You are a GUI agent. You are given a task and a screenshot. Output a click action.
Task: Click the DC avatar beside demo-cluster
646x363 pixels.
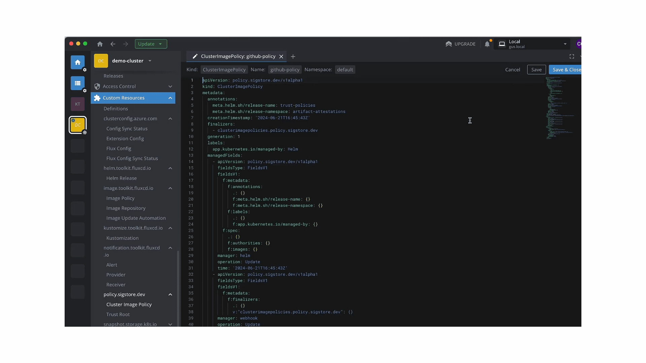(x=101, y=61)
